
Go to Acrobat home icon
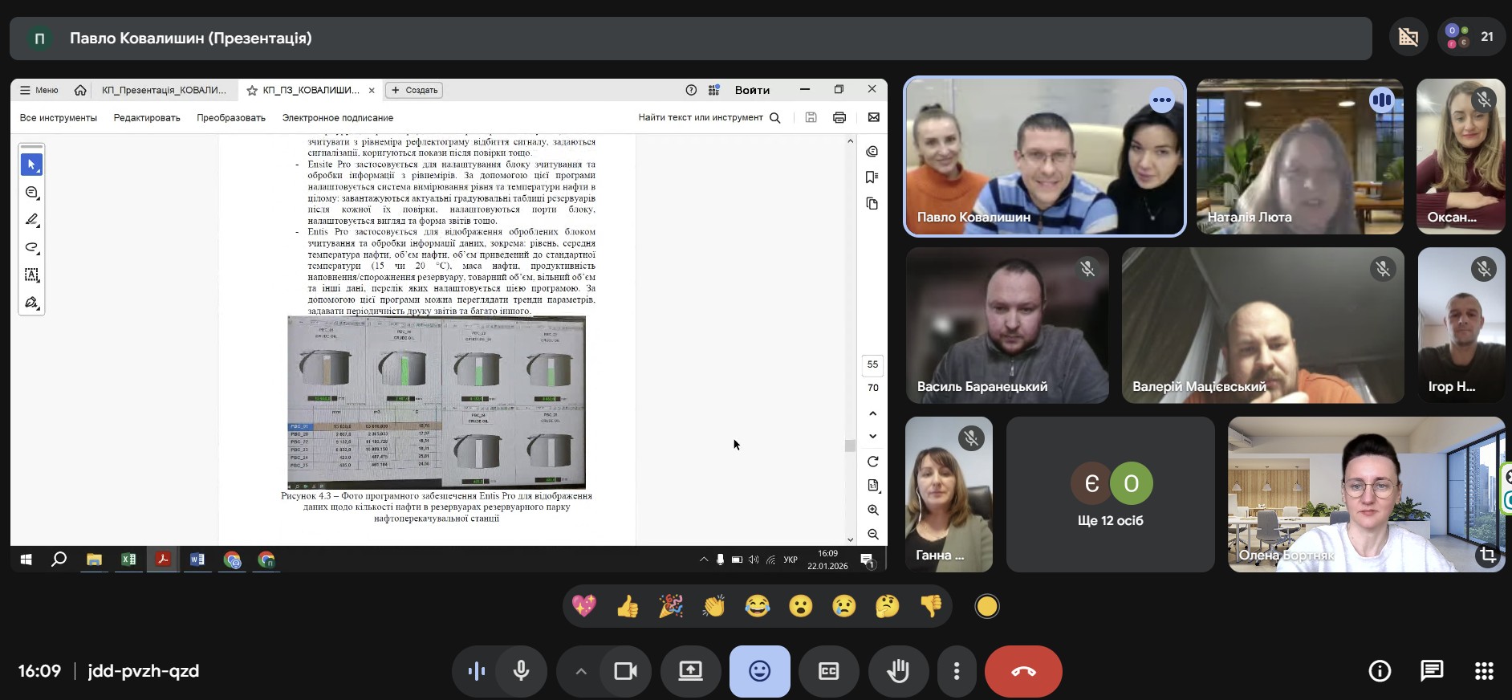pos(80,90)
